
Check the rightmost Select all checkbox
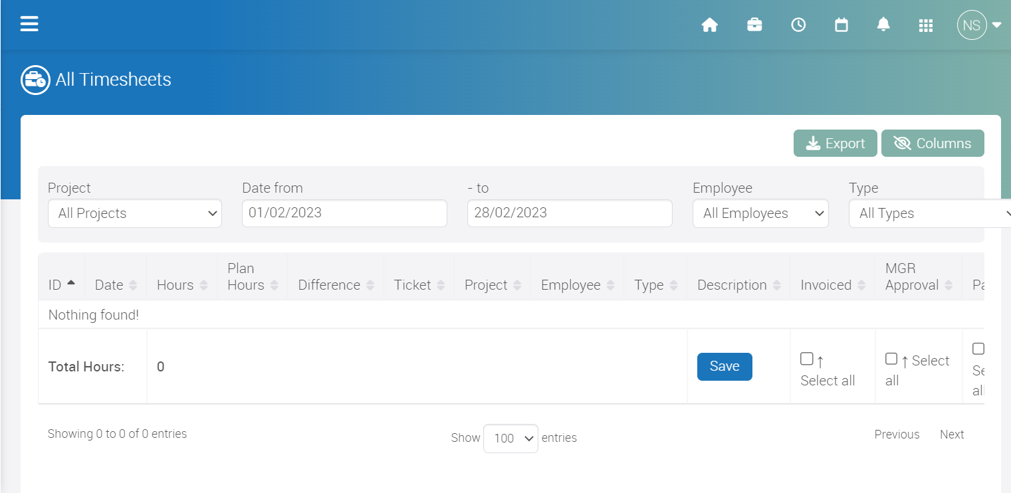pos(978,348)
